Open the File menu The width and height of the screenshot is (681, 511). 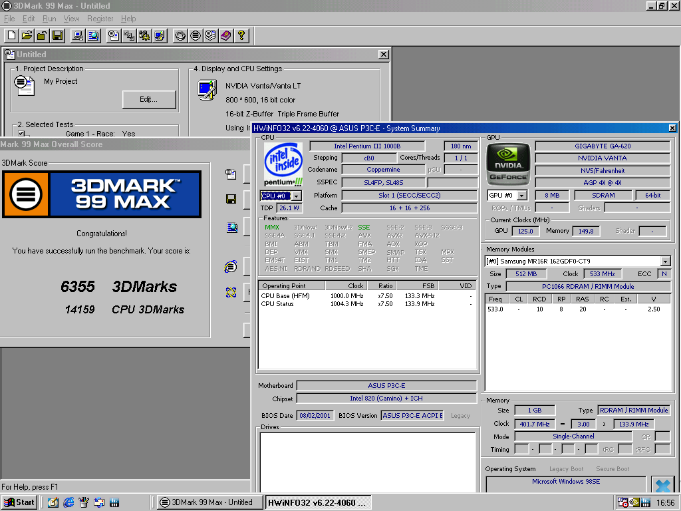click(9, 19)
